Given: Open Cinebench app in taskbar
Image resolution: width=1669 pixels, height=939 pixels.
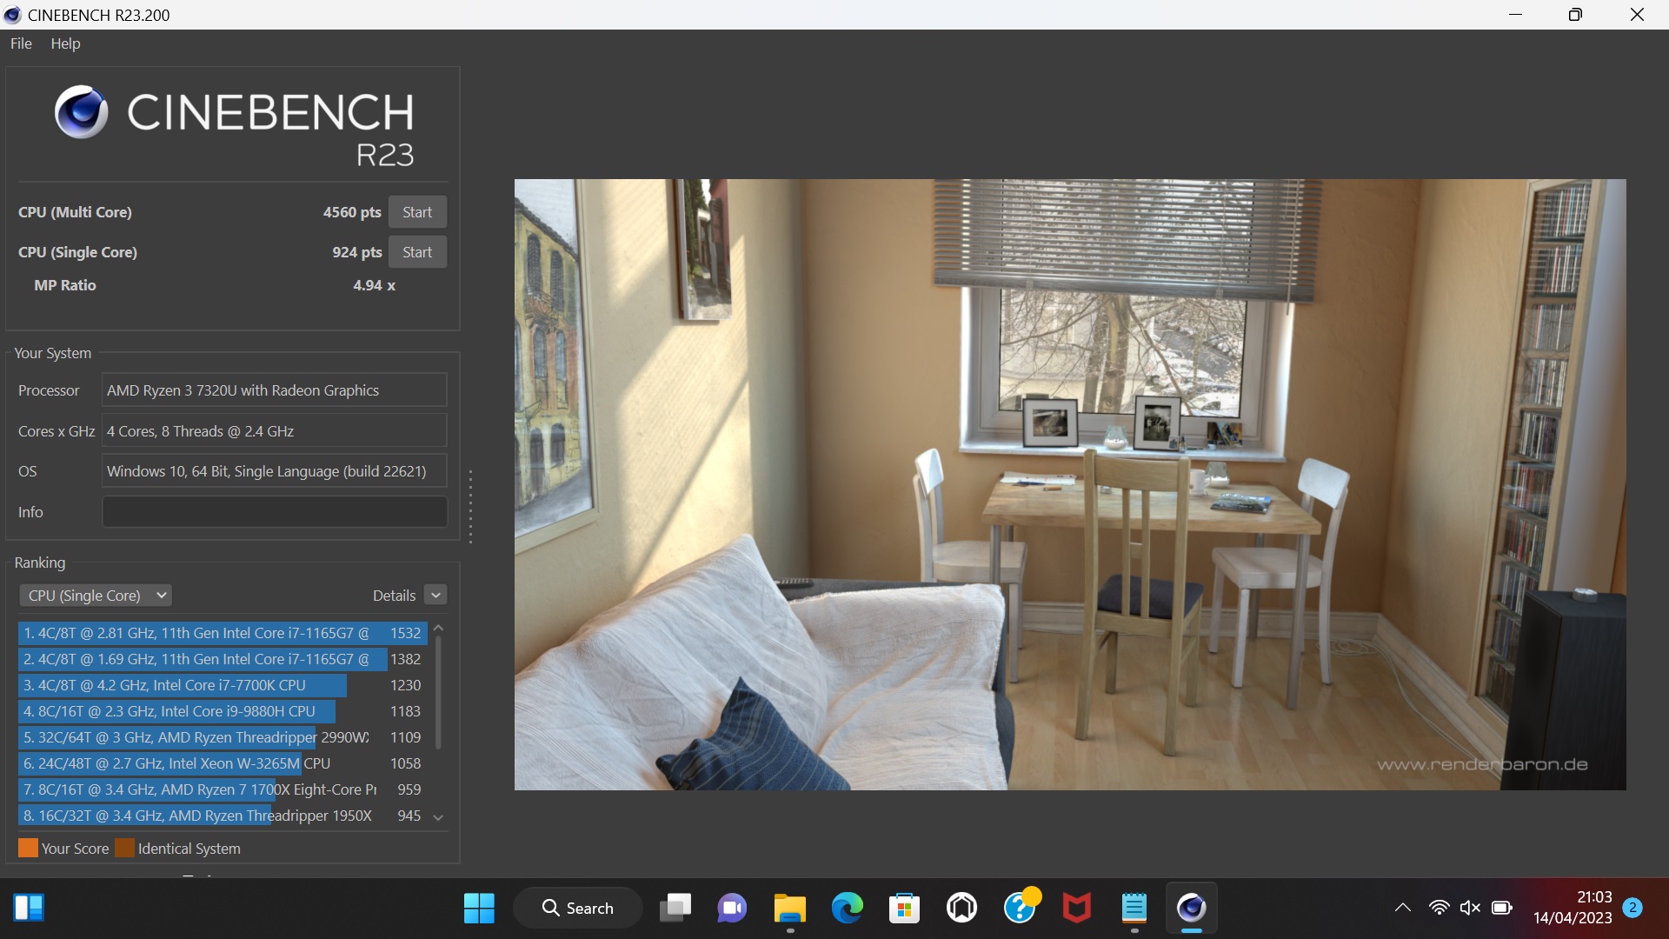Looking at the screenshot, I should [x=1191, y=908].
